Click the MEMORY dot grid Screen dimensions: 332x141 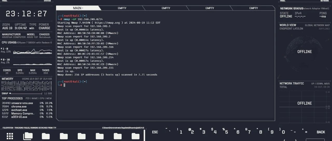(27, 86)
